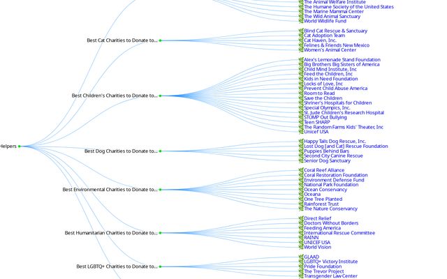This screenshot has height=279, width=447.
Task: Open Shriner's Hospitals for Children link
Action: point(338,103)
